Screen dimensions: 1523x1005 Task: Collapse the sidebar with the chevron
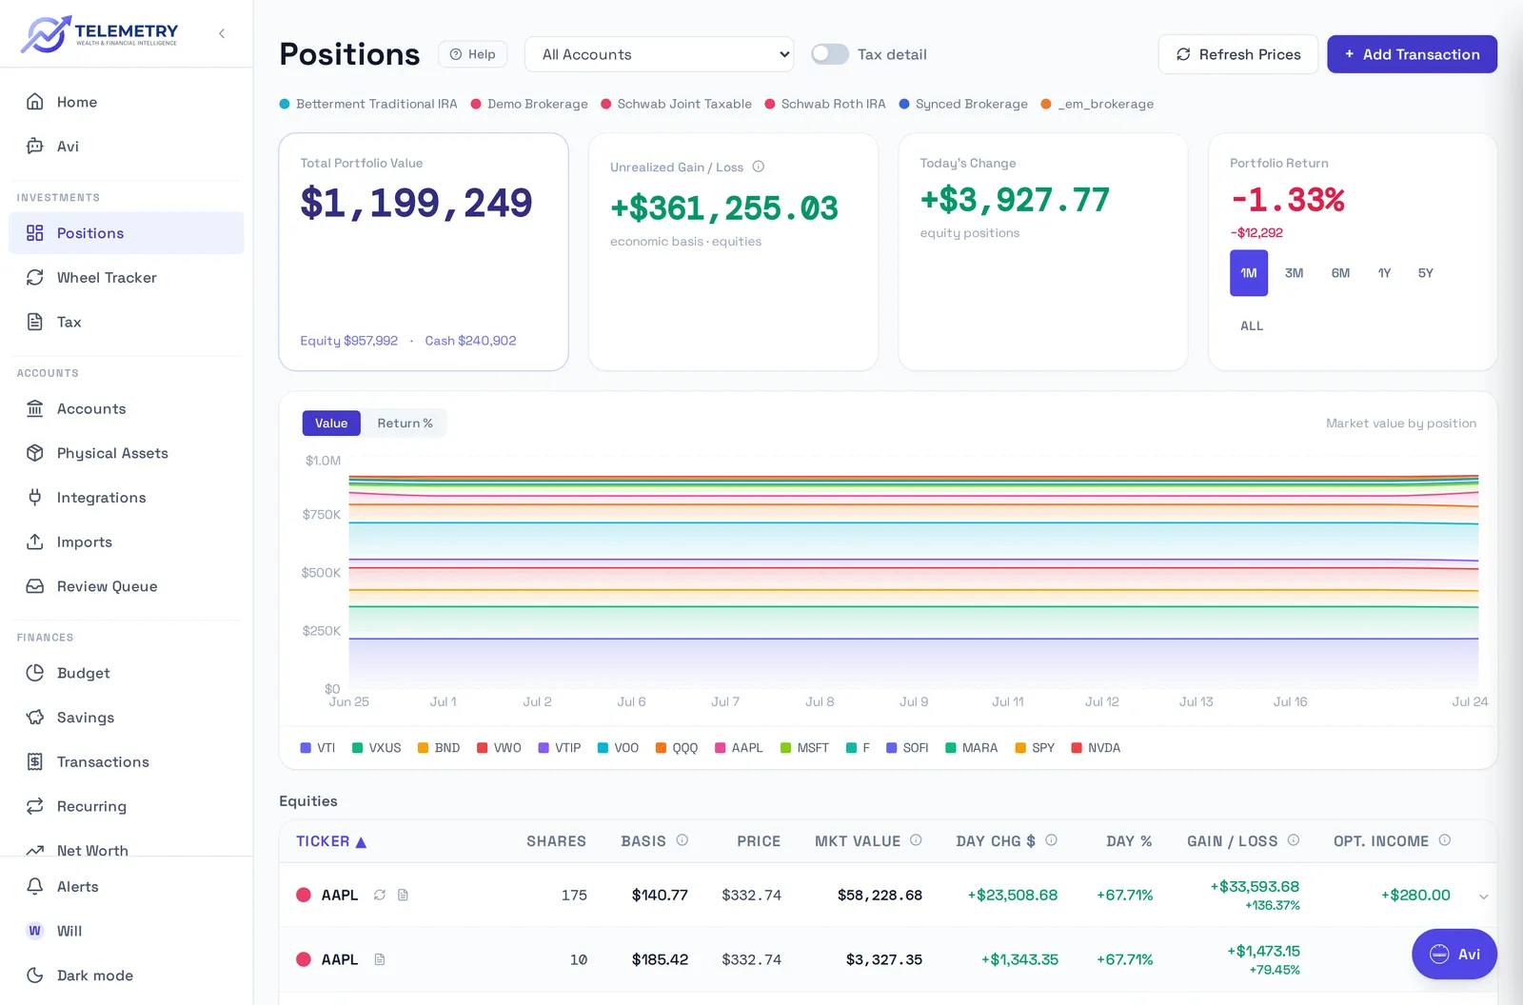(x=222, y=33)
